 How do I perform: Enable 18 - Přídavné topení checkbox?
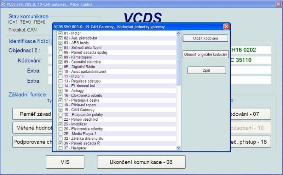[60, 105]
